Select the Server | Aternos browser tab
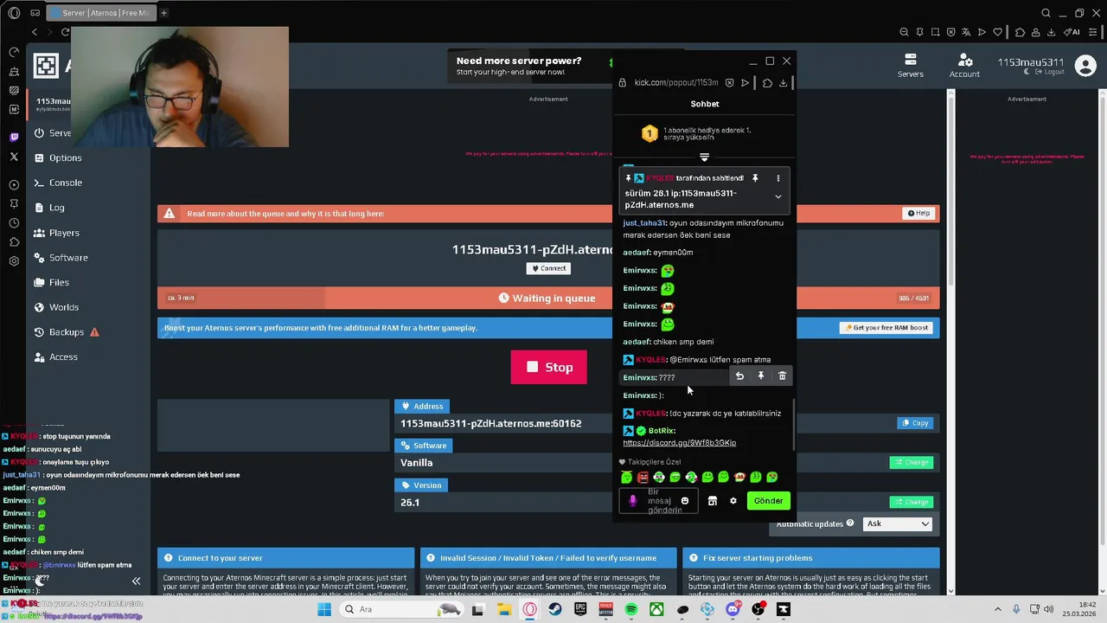 point(101,13)
